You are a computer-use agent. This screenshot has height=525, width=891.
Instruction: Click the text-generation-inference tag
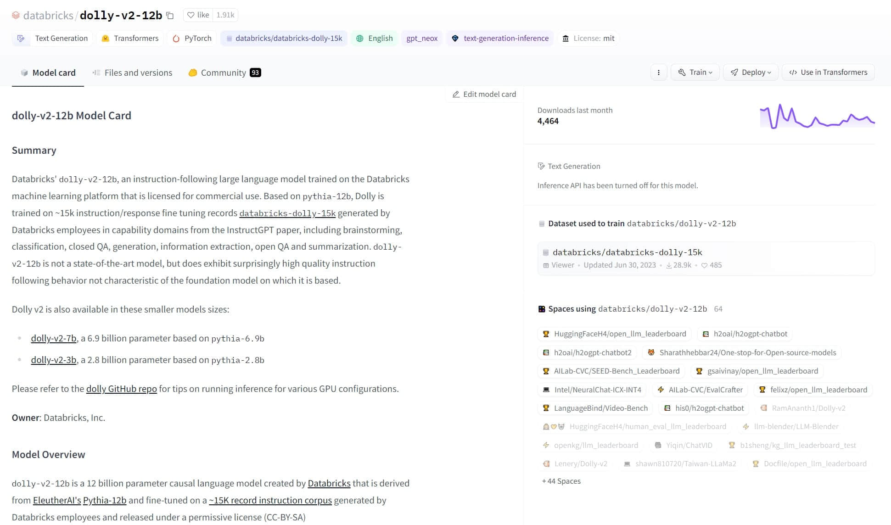pos(500,39)
